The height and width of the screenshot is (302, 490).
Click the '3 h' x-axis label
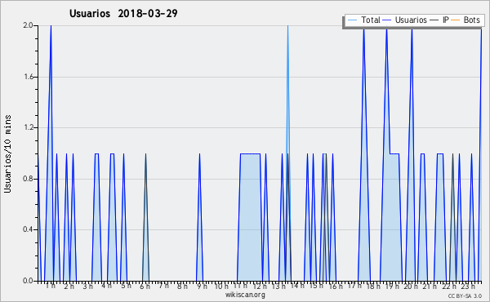tap(87, 286)
